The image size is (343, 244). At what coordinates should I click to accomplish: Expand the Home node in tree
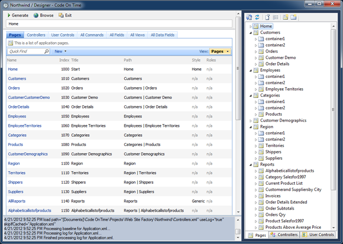(251, 26)
